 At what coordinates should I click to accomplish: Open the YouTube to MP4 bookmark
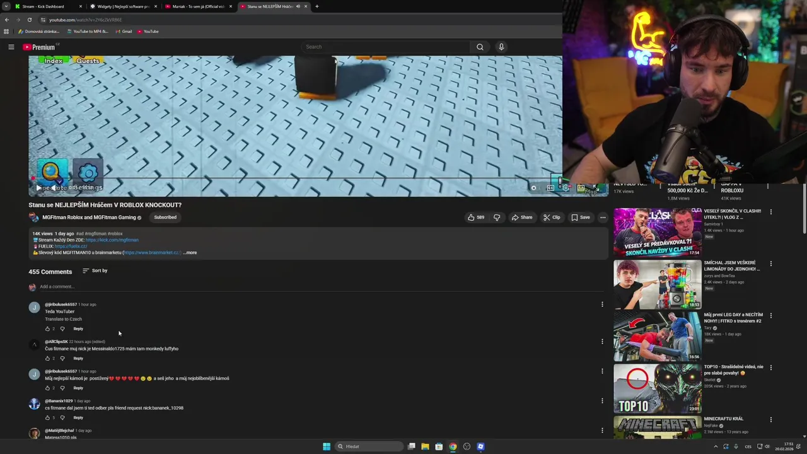point(87,32)
